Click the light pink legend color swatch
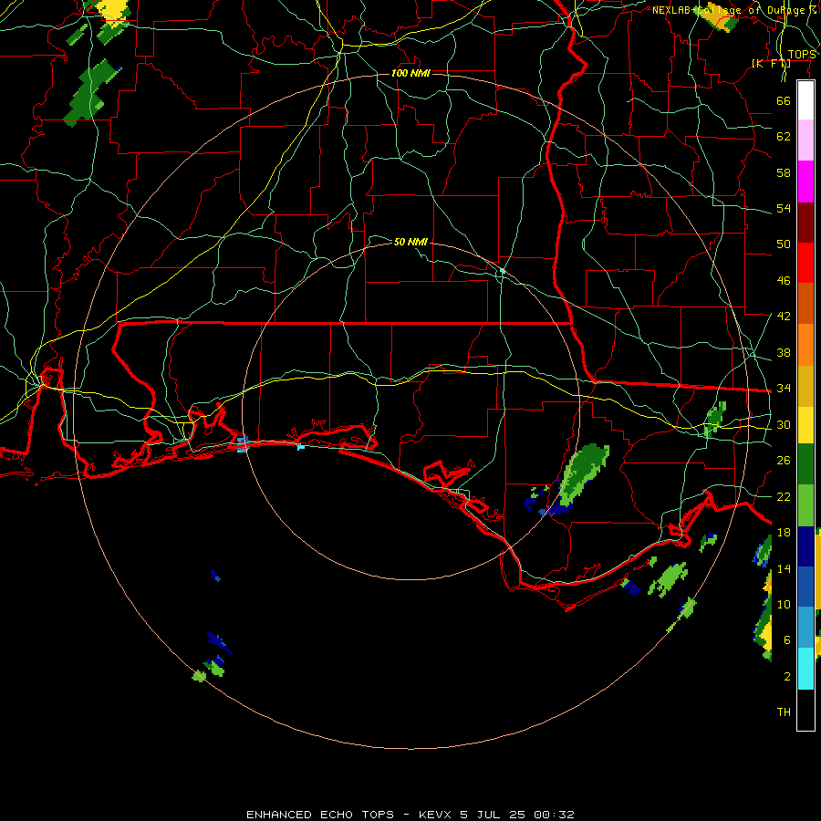Image resolution: width=821 pixels, height=821 pixels. pos(805,140)
